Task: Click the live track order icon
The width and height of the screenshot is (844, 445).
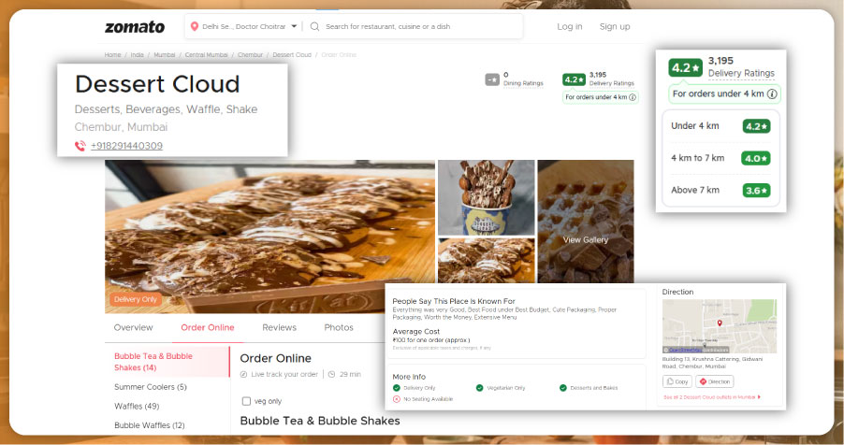Action: [245, 375]
